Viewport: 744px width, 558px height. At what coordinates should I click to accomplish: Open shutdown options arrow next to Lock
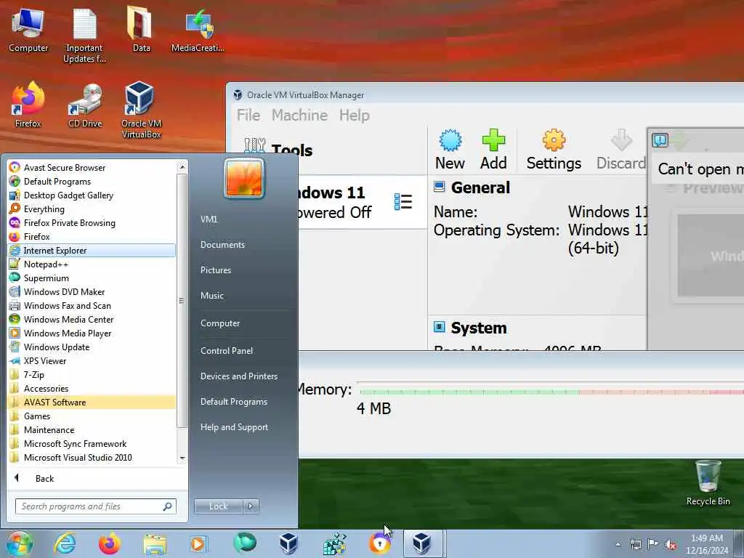pyautogui.click(x=251, y=506)
